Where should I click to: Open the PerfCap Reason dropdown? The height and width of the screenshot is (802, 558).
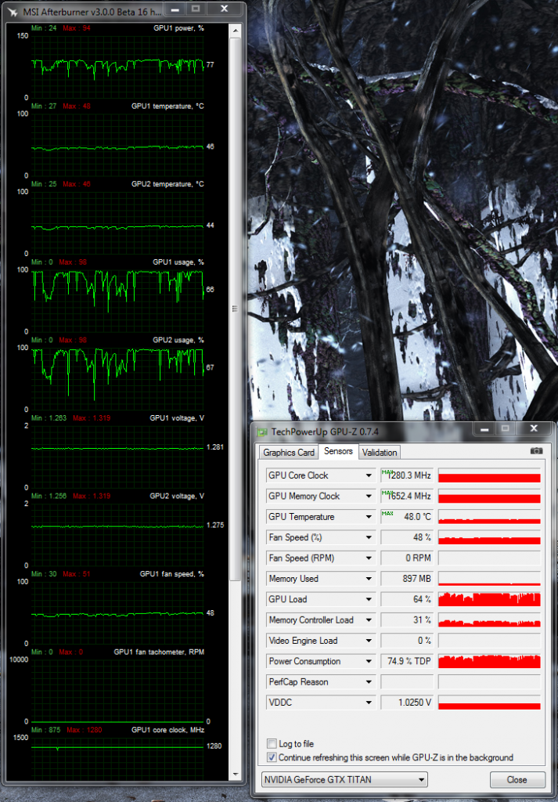369,682
